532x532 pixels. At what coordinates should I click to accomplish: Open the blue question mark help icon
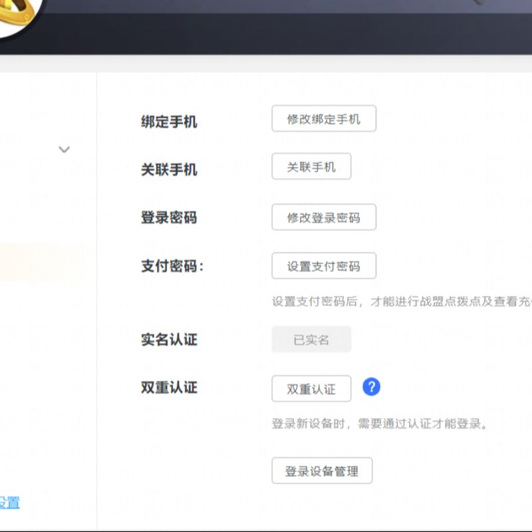371,387
